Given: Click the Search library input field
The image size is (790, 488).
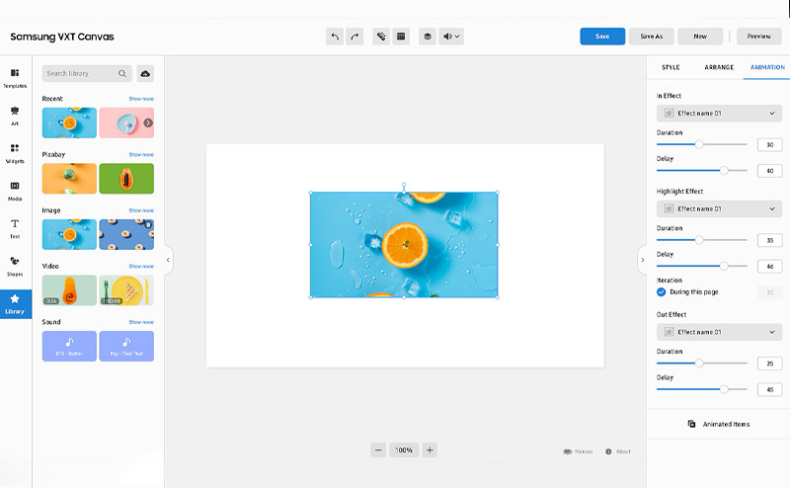Looking at the screenshot, I should (81, 73).
